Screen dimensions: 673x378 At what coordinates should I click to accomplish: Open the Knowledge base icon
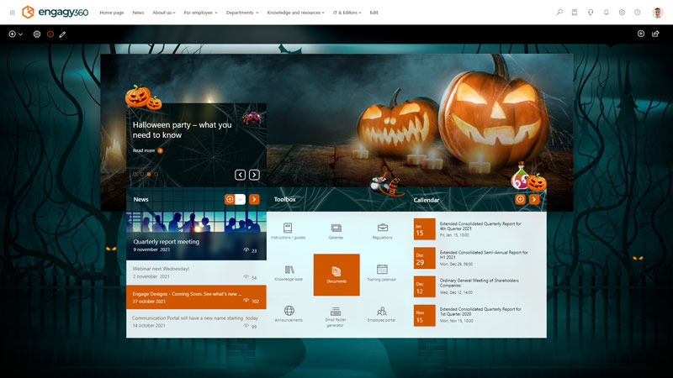click(289, 272)
